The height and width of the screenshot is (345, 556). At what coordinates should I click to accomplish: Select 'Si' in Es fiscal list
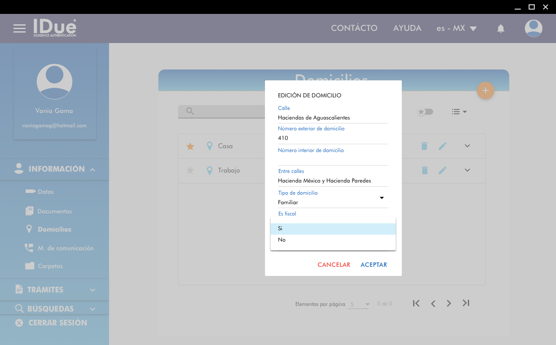pos(333,229)
